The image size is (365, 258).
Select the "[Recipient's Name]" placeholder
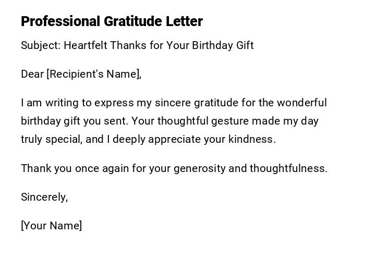pyautogui.click(x=94, y=74)
